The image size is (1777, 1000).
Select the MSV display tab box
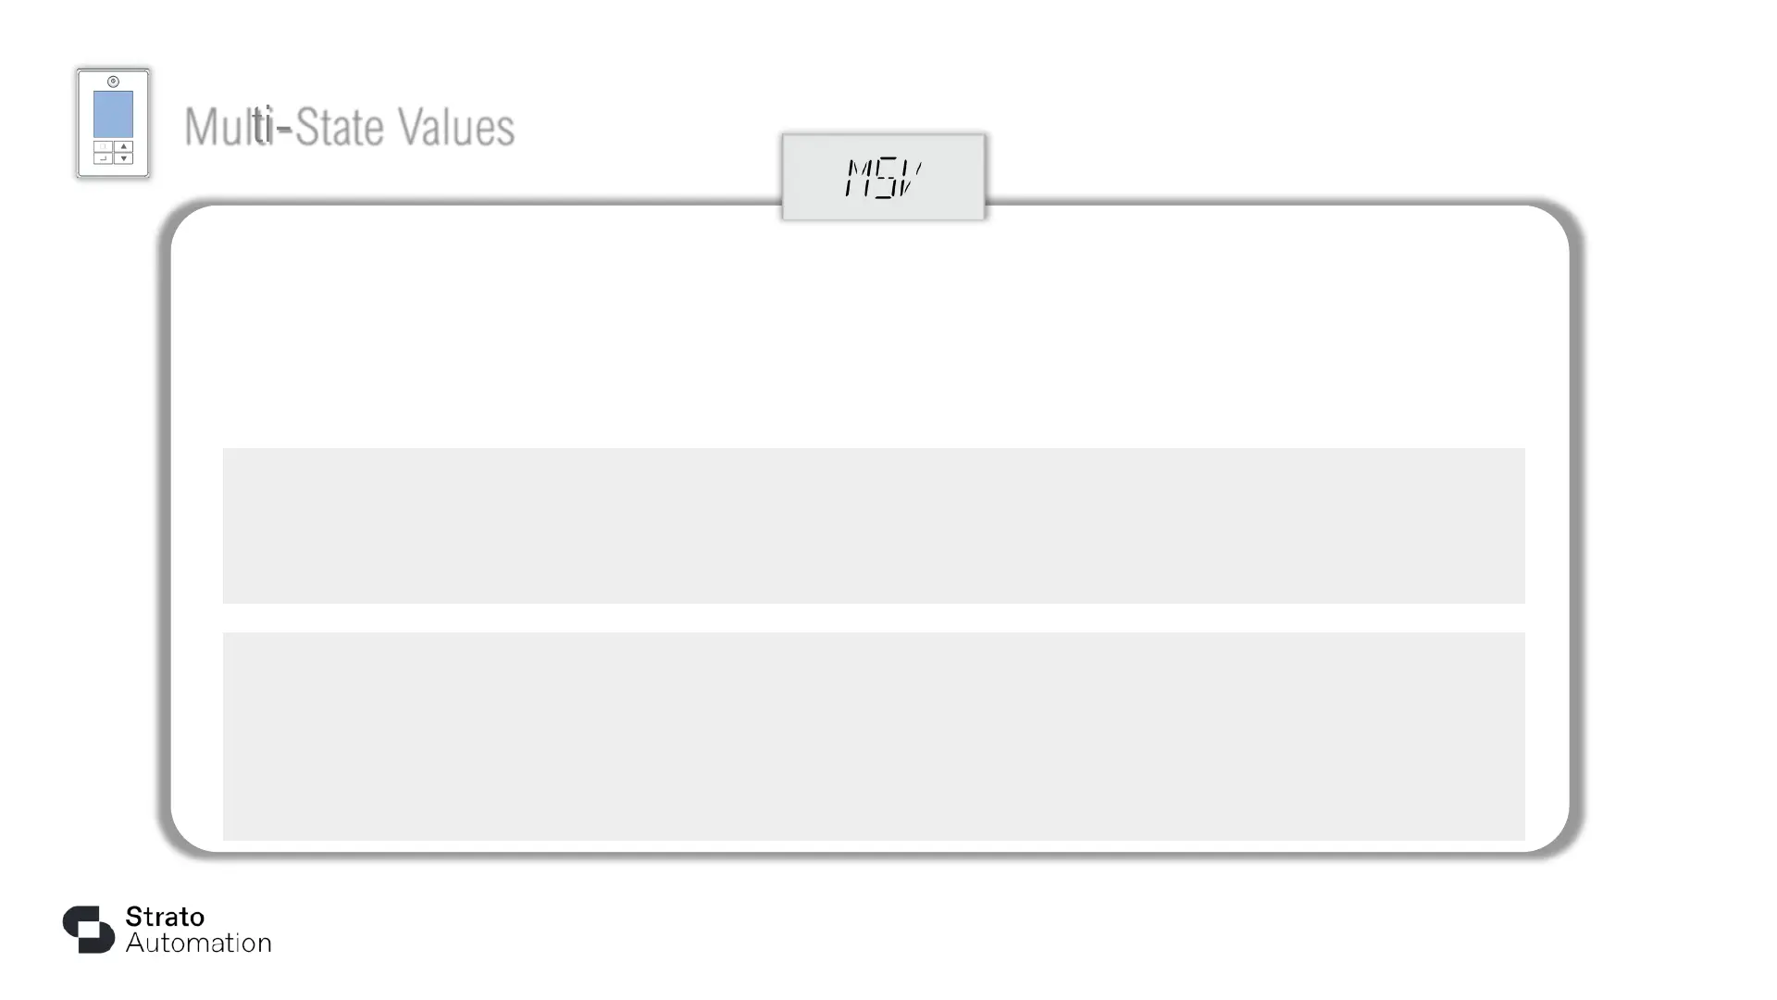coord(883,177)
